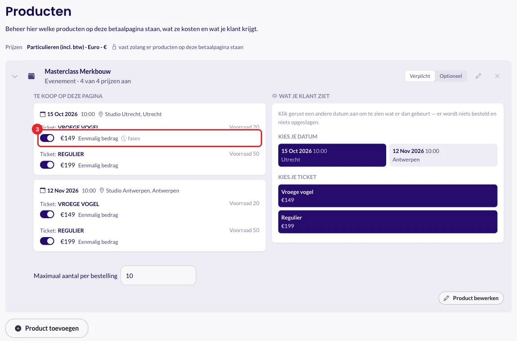
Task: Select the Verplicht option
Action: [x=420, y=76]
